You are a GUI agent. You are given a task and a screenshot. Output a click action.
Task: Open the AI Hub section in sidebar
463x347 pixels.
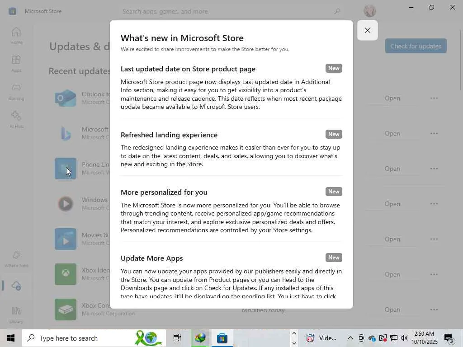tap(16, 120)
